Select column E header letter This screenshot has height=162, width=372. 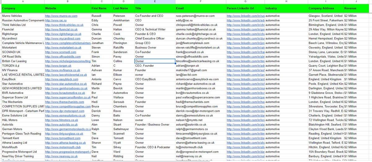[155, 2]
